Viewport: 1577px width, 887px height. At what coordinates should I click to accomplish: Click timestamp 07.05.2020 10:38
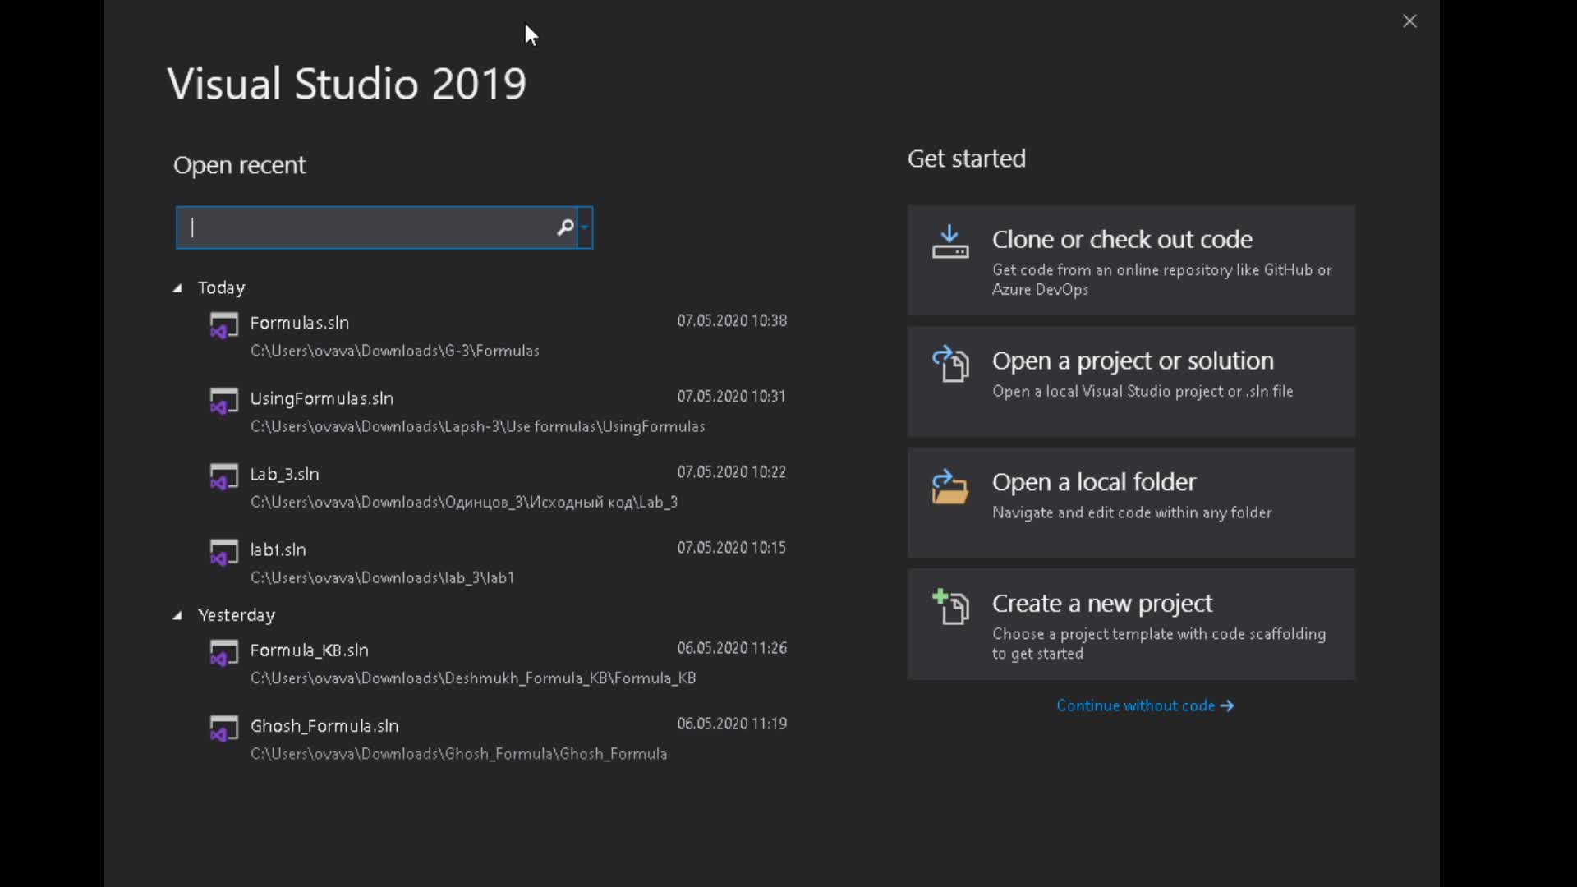coord(732,320)
